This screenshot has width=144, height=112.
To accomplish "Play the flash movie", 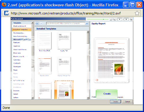I will tap(119, 19).
